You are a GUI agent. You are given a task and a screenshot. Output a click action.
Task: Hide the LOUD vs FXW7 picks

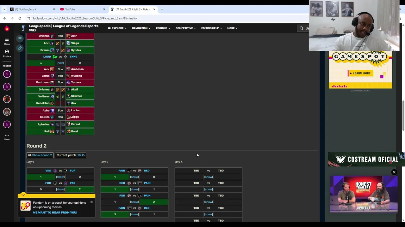pyautogui.click(x=60, y=63)
